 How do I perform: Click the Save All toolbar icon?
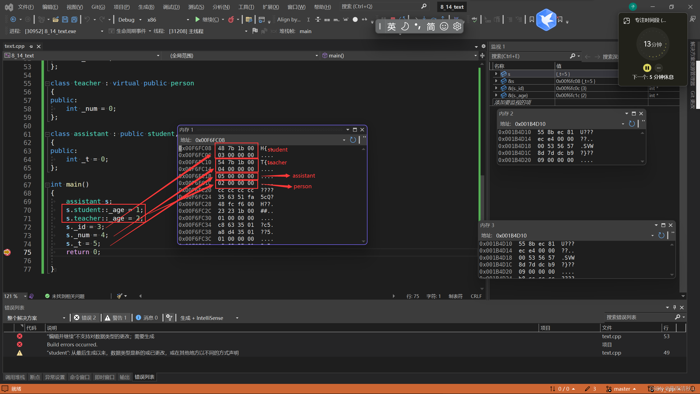[x=74, y=19]
